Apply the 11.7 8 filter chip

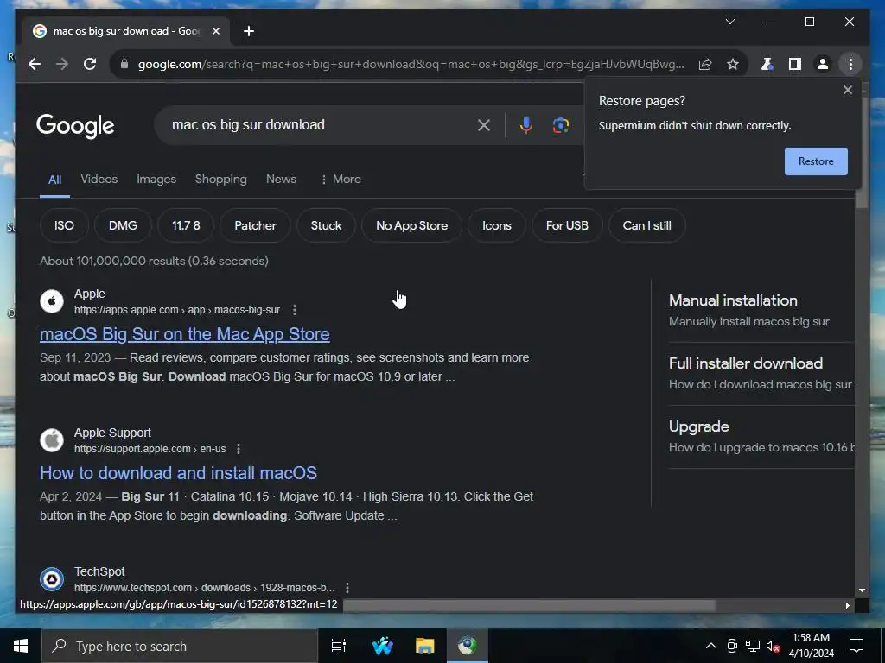[186, 225]
